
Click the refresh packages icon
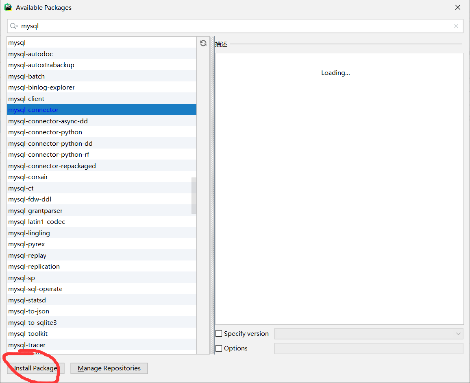click(x=203, y=43)
